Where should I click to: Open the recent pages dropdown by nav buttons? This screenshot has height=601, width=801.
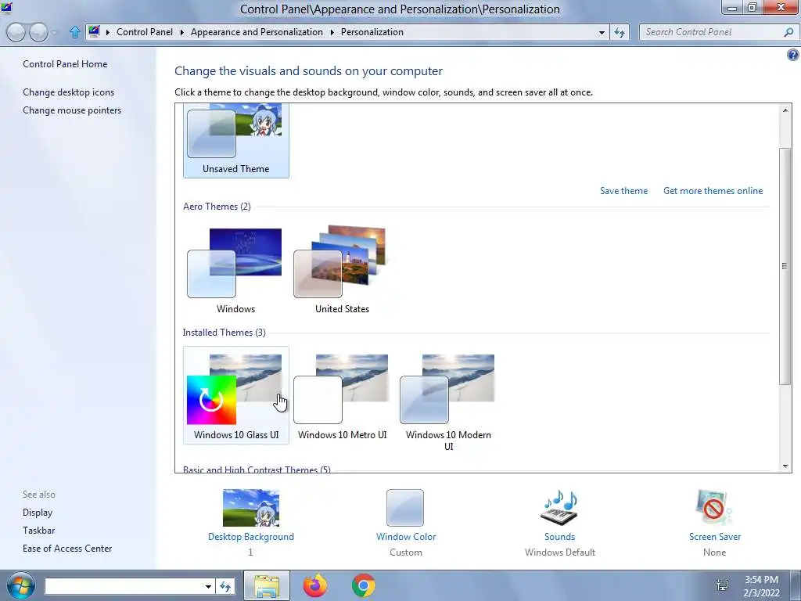pos(55,33)
